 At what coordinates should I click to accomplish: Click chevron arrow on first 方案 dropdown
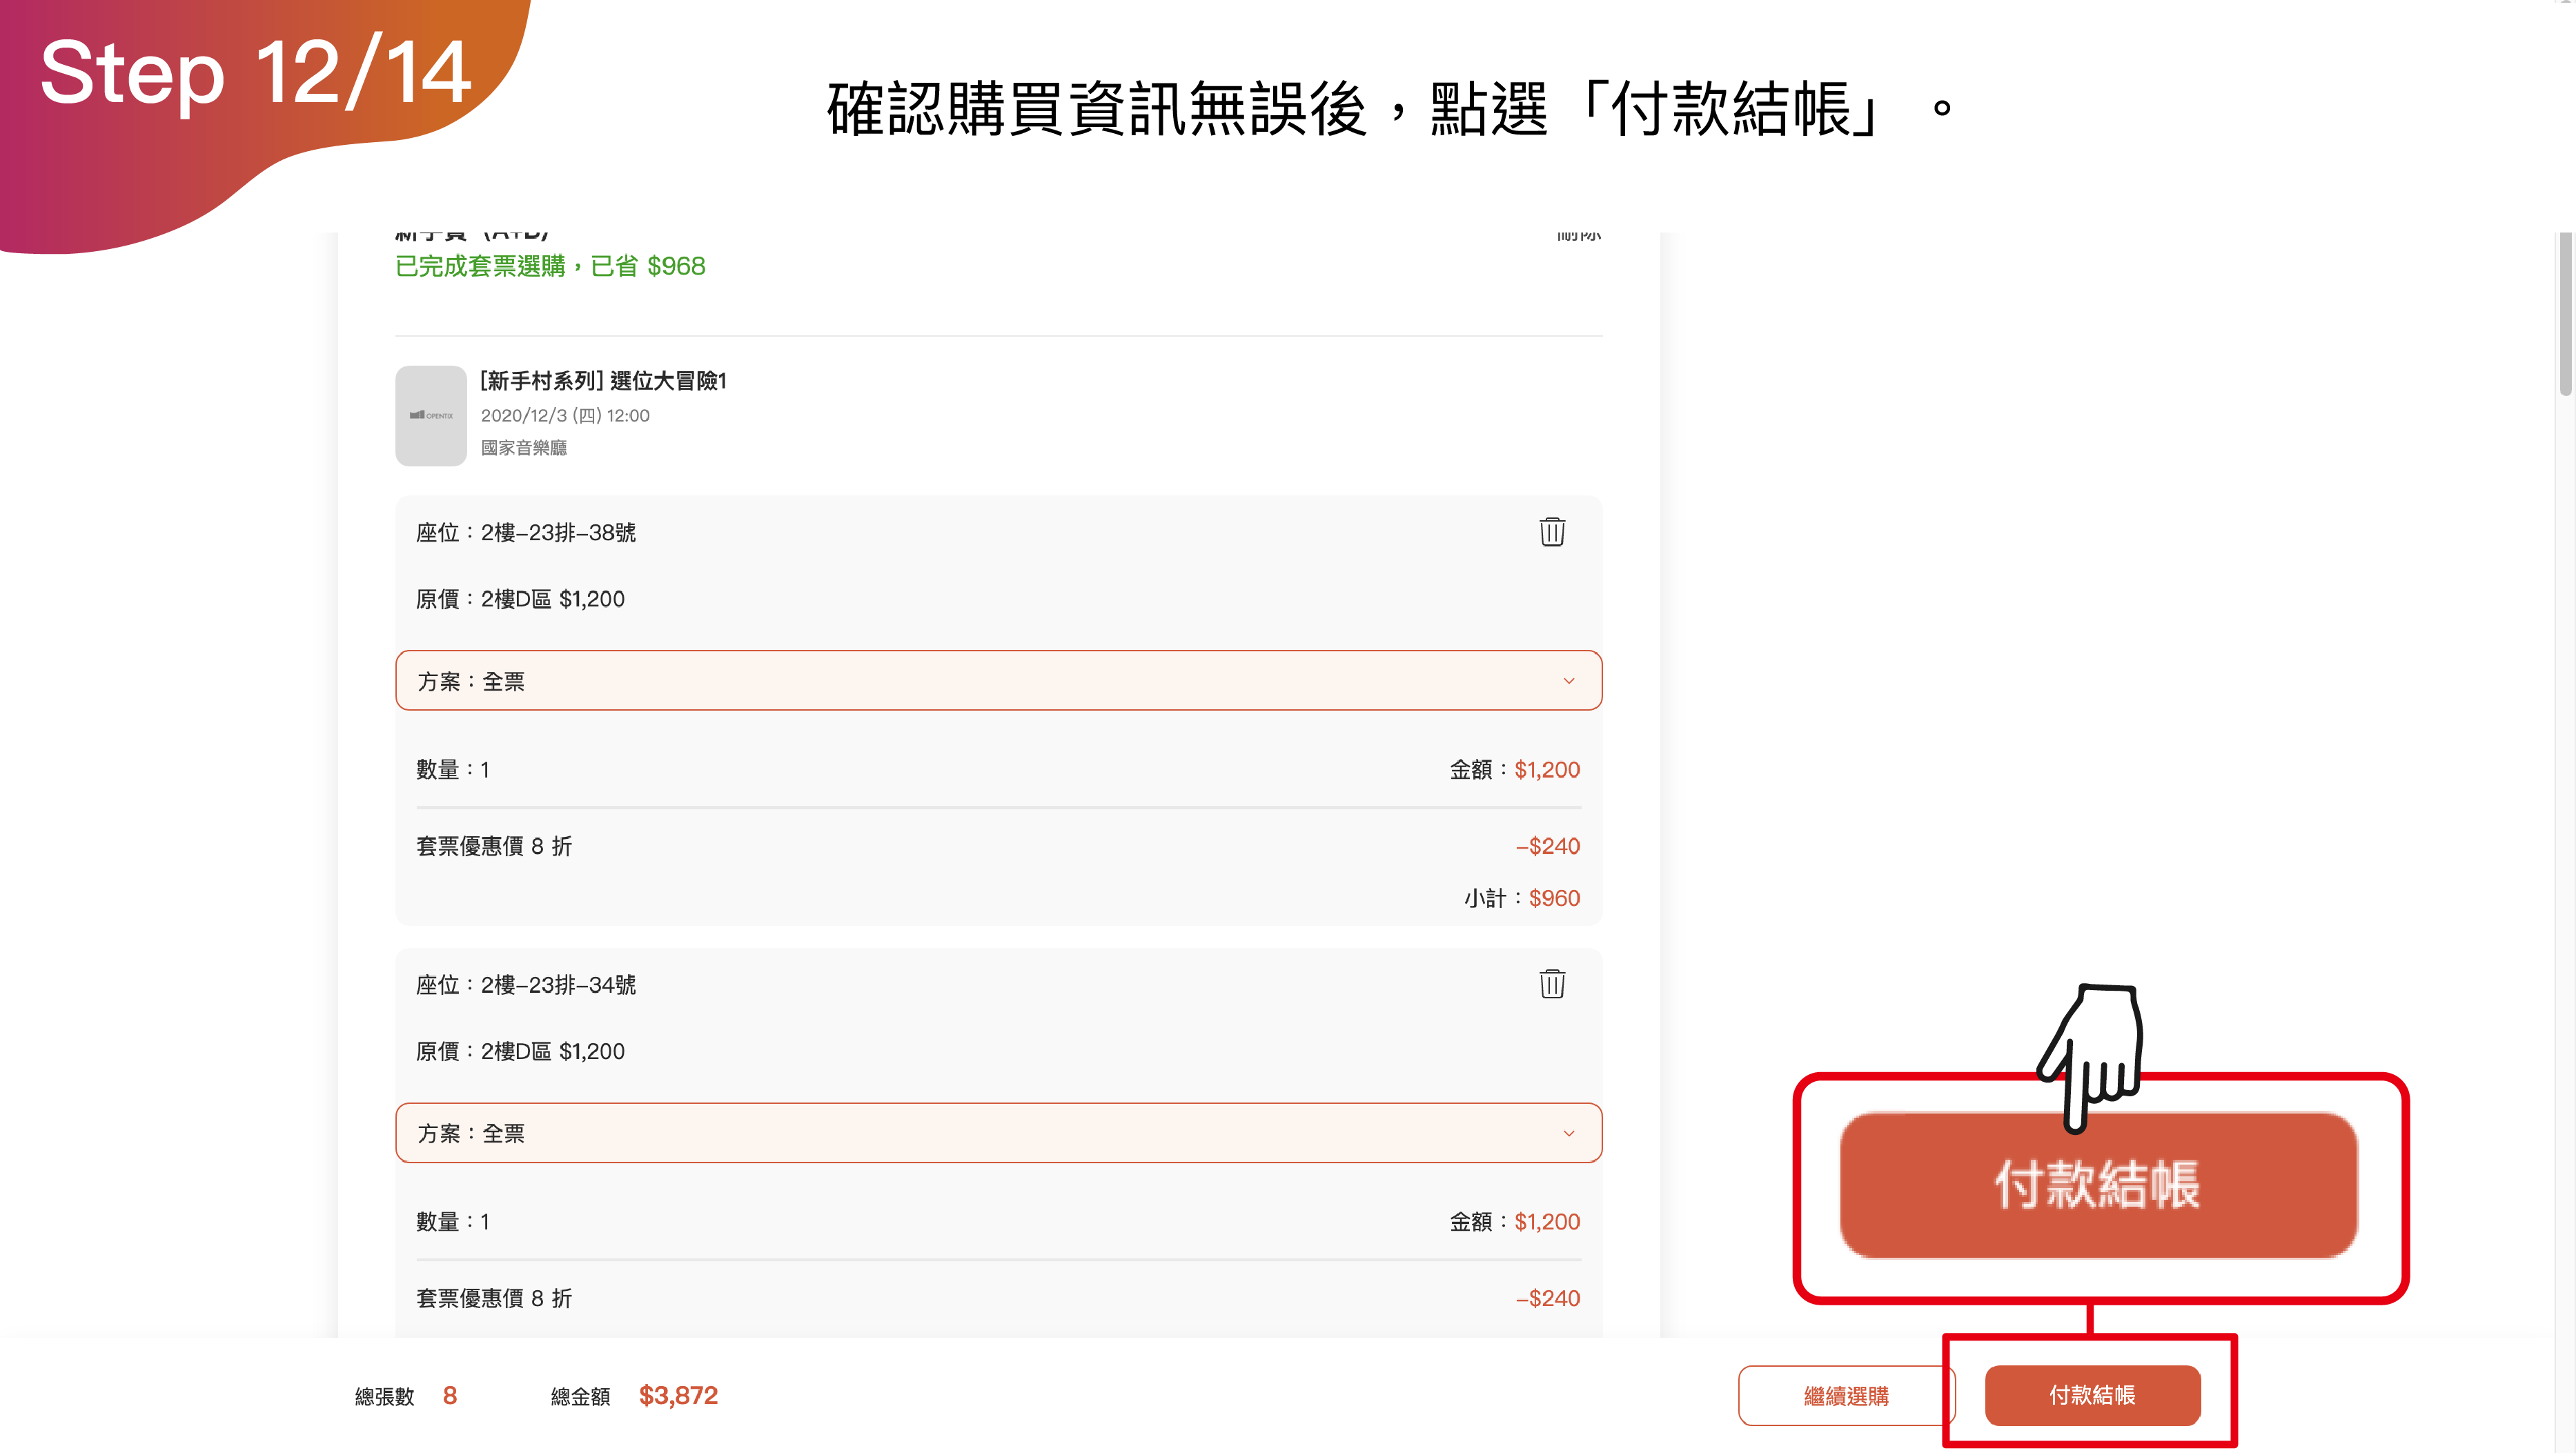tap(1568, 681)
